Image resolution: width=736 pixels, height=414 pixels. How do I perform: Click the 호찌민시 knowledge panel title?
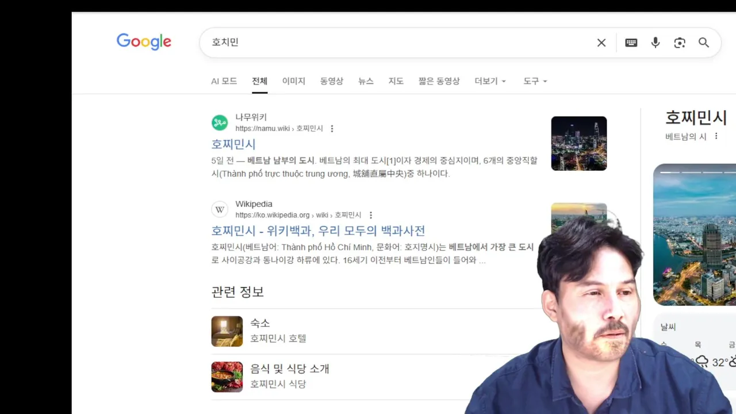point(696,118)
